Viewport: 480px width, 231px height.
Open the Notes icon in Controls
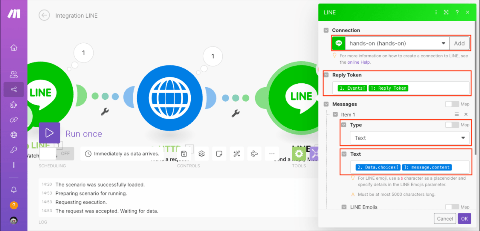tap(219, 154)
